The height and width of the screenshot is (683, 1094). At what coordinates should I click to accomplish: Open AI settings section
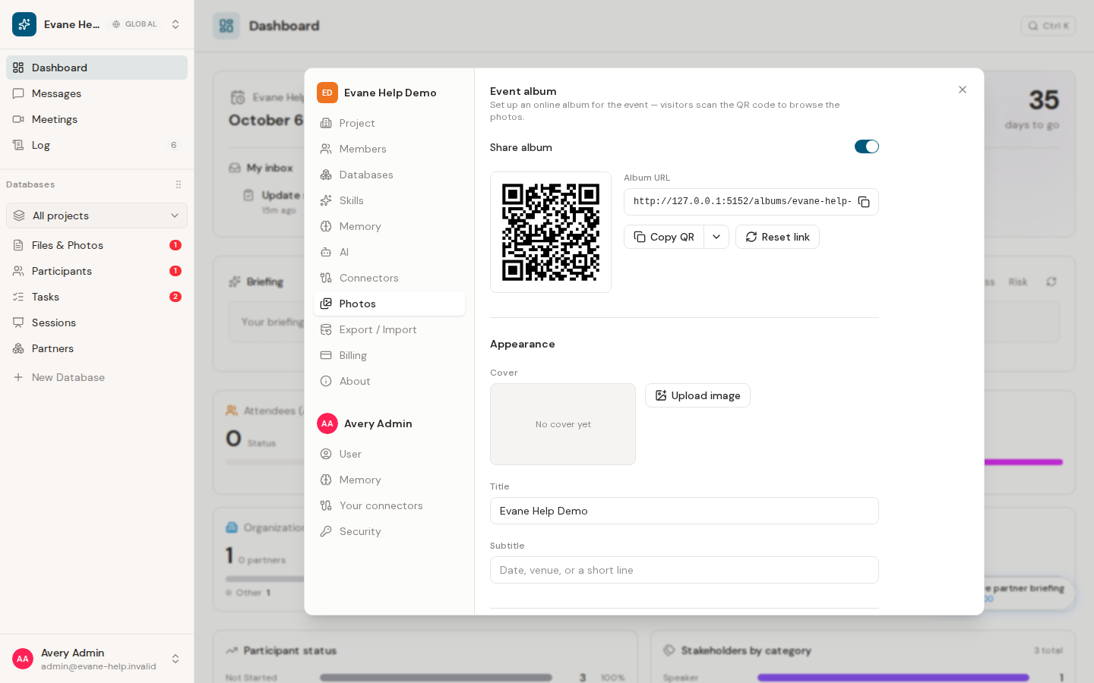(x=389, y=252)
